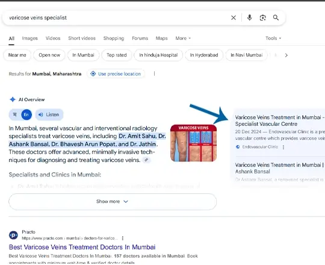This screenshot has height=265, width=325.
Task: Switch to the Images tab
Action: [30, 39]
